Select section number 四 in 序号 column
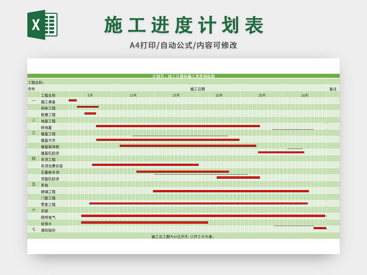This screenshot has width=367, height=275. tap(34, 159)
